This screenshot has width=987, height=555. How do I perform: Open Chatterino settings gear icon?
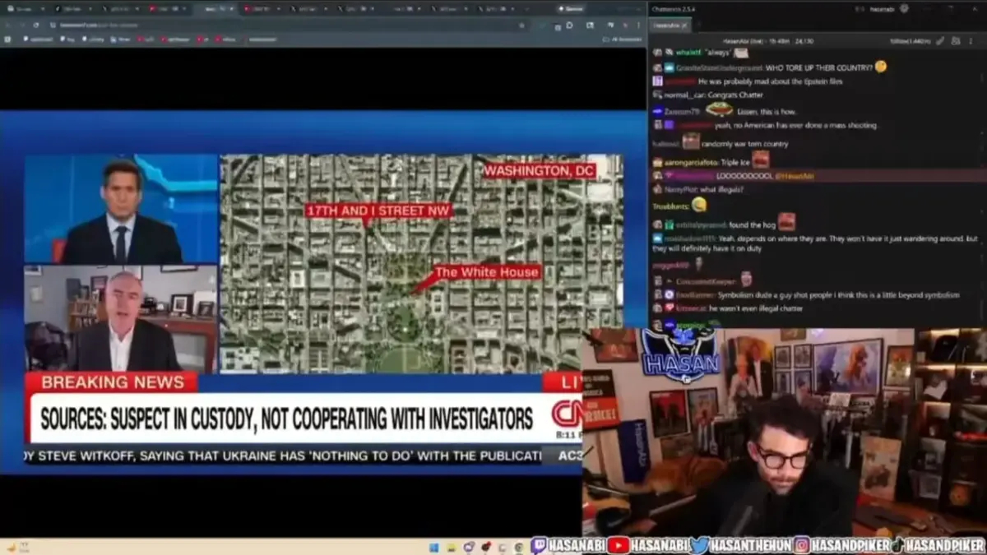pyautogui.click(x=904, y=9)
